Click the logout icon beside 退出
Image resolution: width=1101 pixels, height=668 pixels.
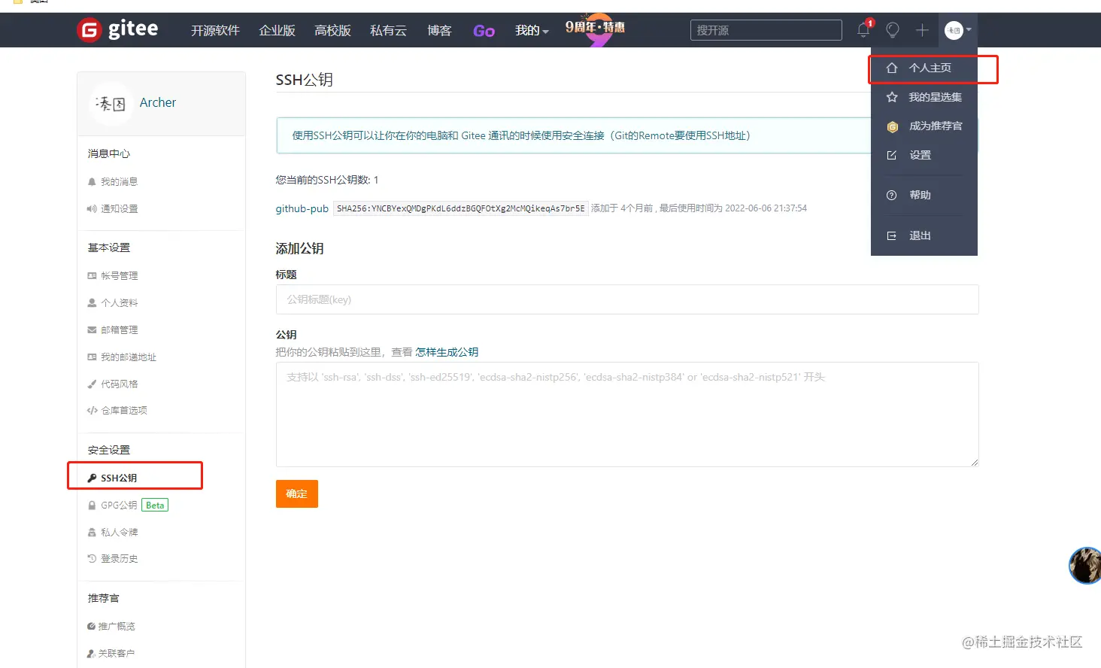pyautogui.click(x=892, y=235)
